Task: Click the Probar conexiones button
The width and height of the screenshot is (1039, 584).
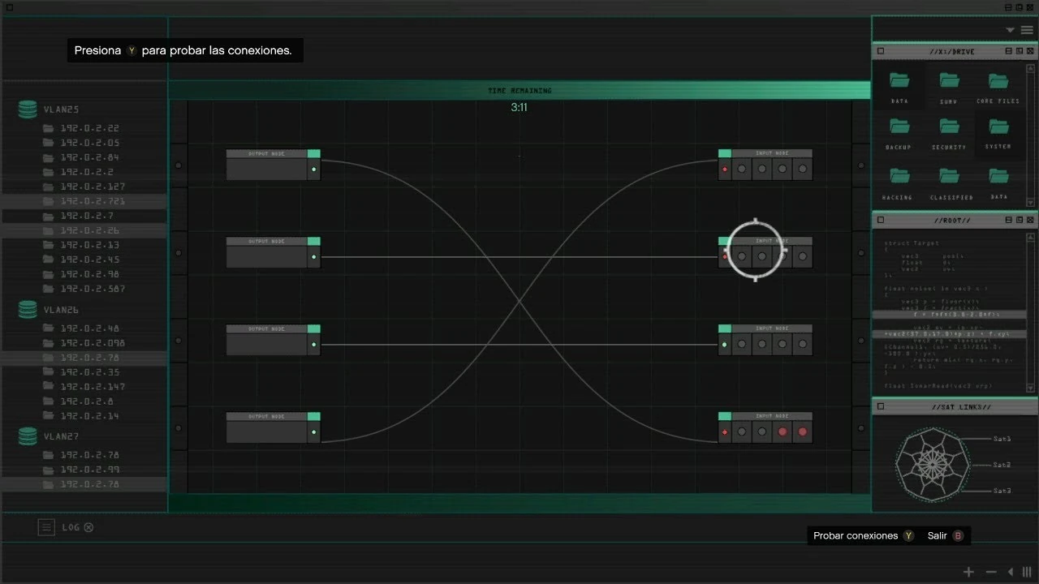Action: pos(864,535)
